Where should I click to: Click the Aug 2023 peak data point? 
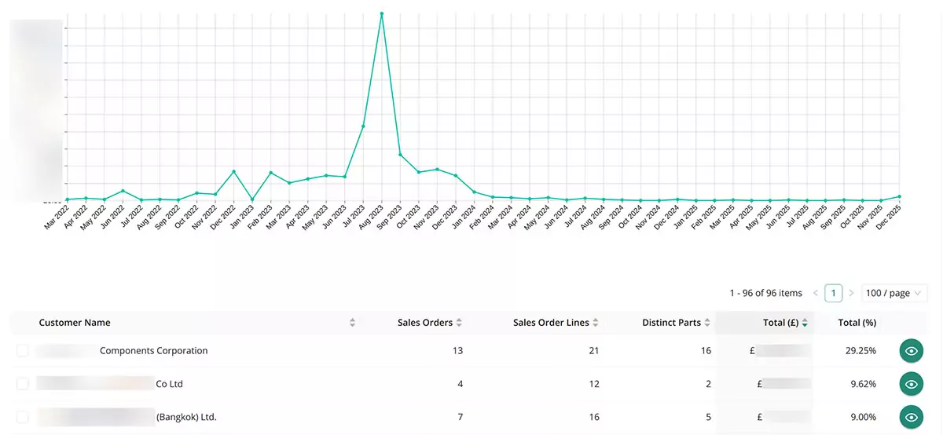[x=382, y=13]
